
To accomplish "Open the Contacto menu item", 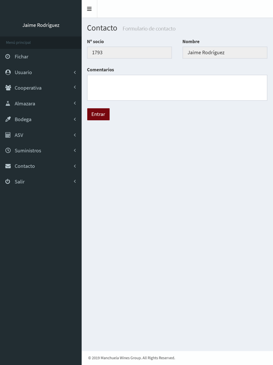I will point(41,166).
